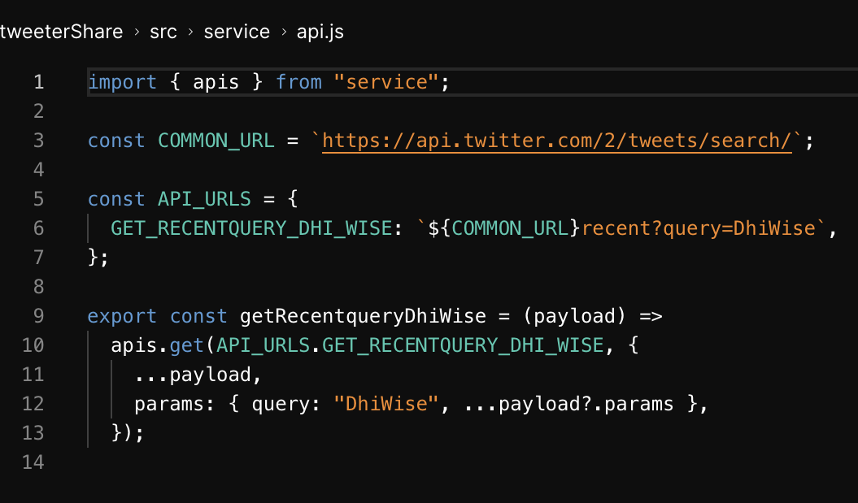Place cursor on the COMMON_URL constant declaration

[x=216, y=141]
